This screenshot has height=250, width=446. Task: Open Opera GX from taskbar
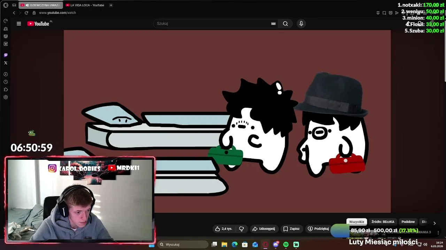(266, 245)
